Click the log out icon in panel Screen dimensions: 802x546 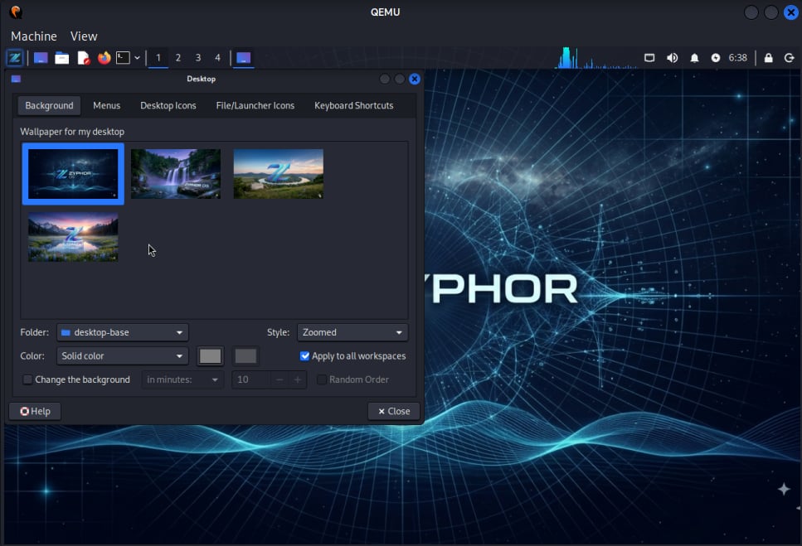coord(789,58)
